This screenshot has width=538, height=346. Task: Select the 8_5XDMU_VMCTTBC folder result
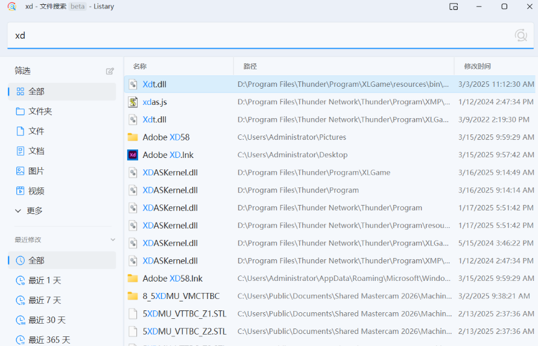coord(181,296)
